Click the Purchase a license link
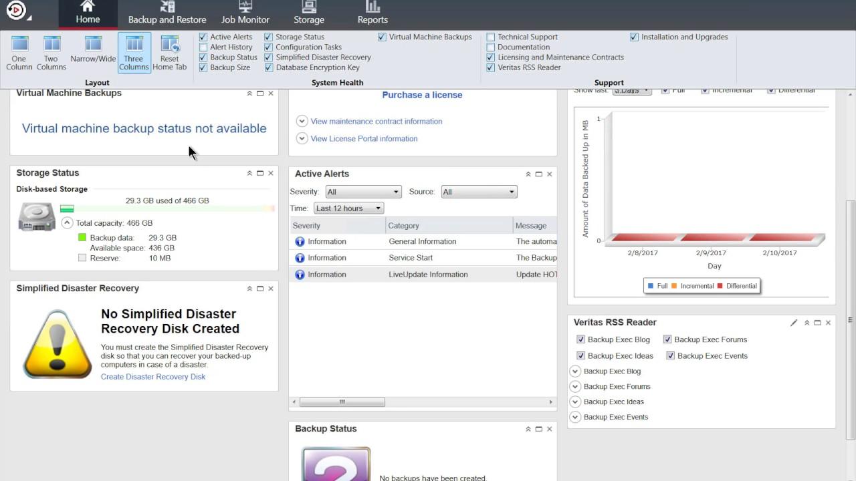The image size is (856, 481). (422, 95)
